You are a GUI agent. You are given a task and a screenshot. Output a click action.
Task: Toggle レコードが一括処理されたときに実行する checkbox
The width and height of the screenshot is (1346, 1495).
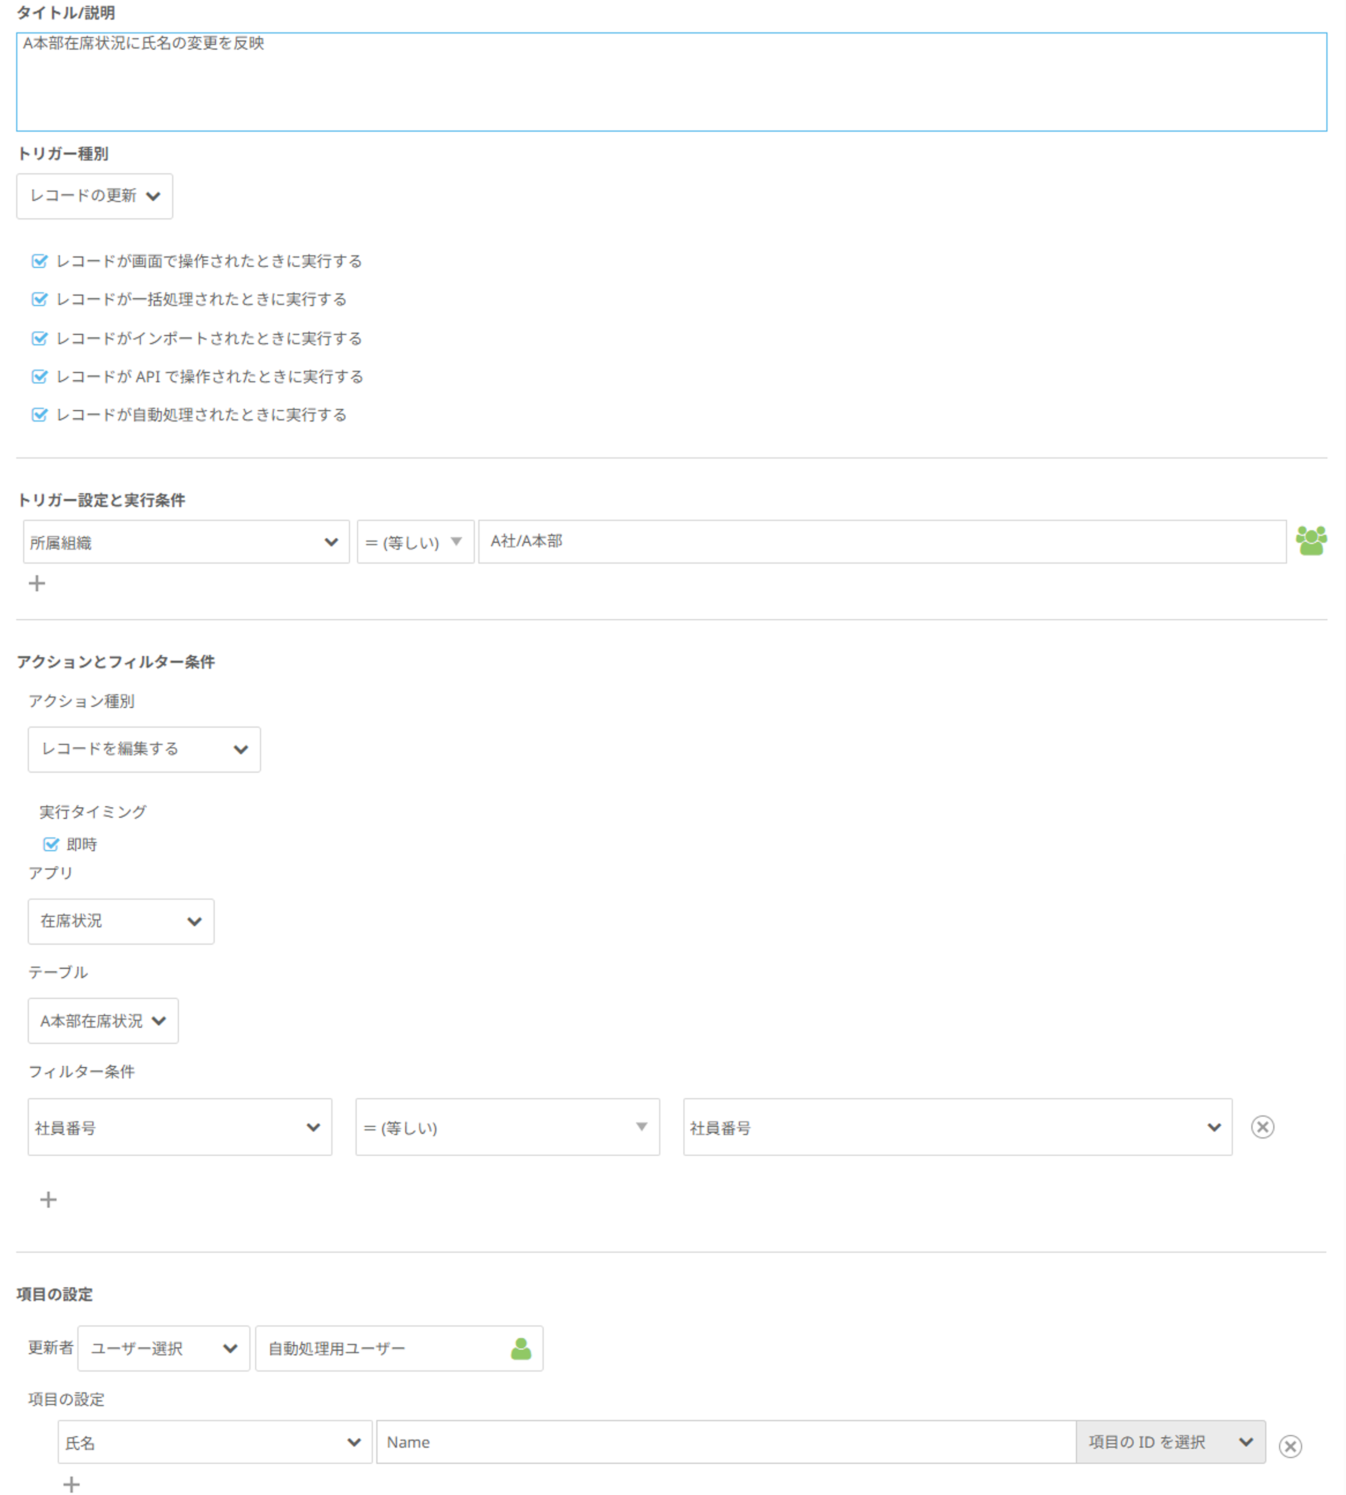pos(40,299)
